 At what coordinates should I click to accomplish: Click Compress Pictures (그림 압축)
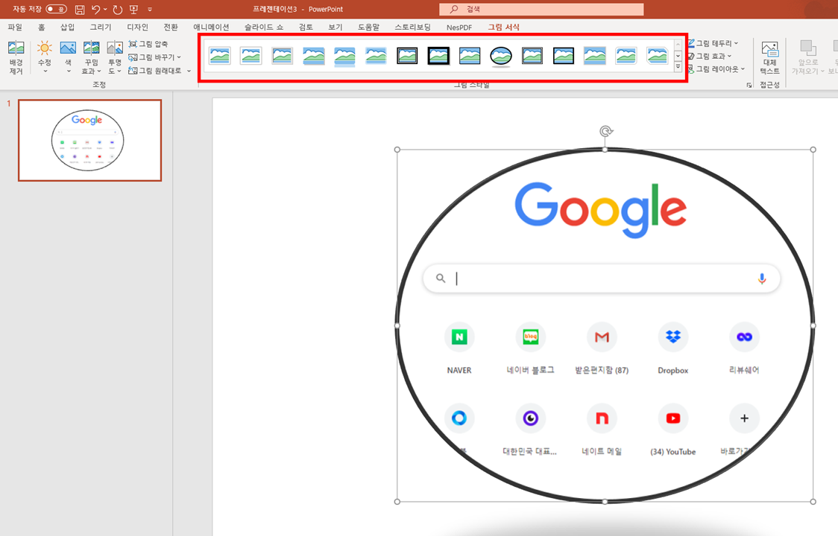pyautogui.click(x=148, y=44)
